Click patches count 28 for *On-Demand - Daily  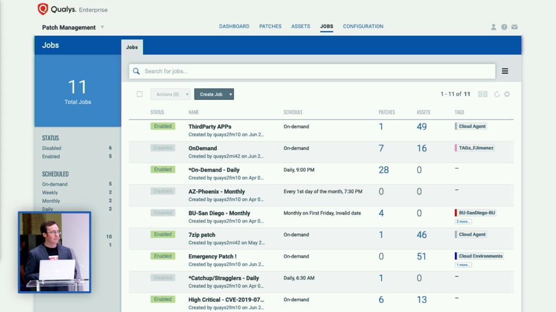point(383,170)
